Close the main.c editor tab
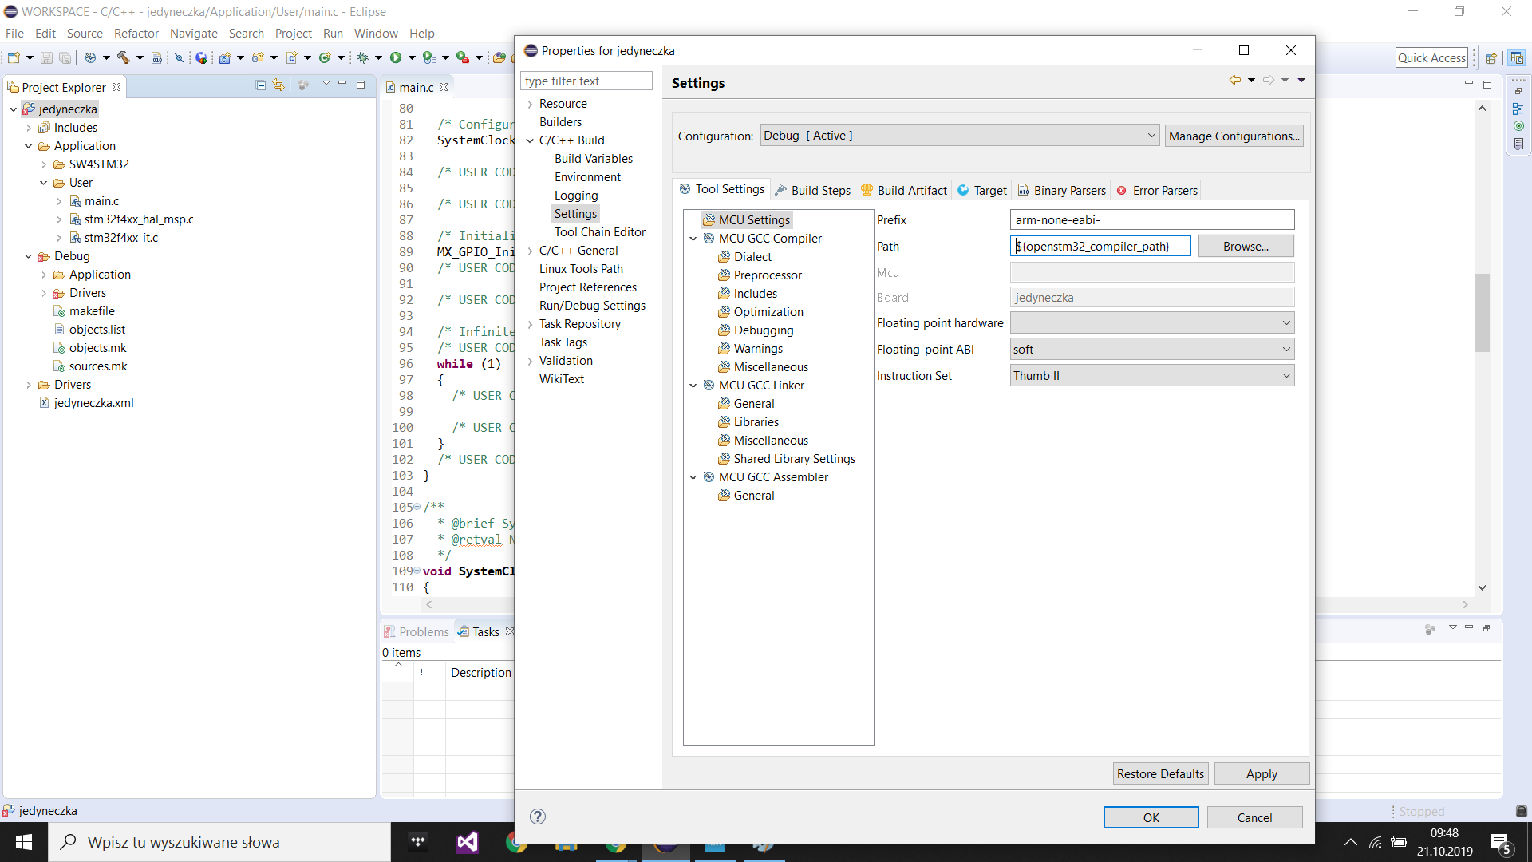The image size is (1532, 862). 444,87
